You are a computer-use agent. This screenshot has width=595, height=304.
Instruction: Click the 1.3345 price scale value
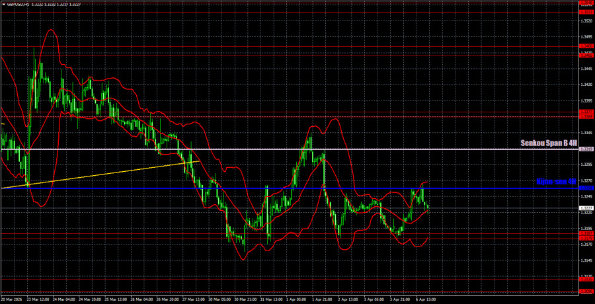(586, 133)
